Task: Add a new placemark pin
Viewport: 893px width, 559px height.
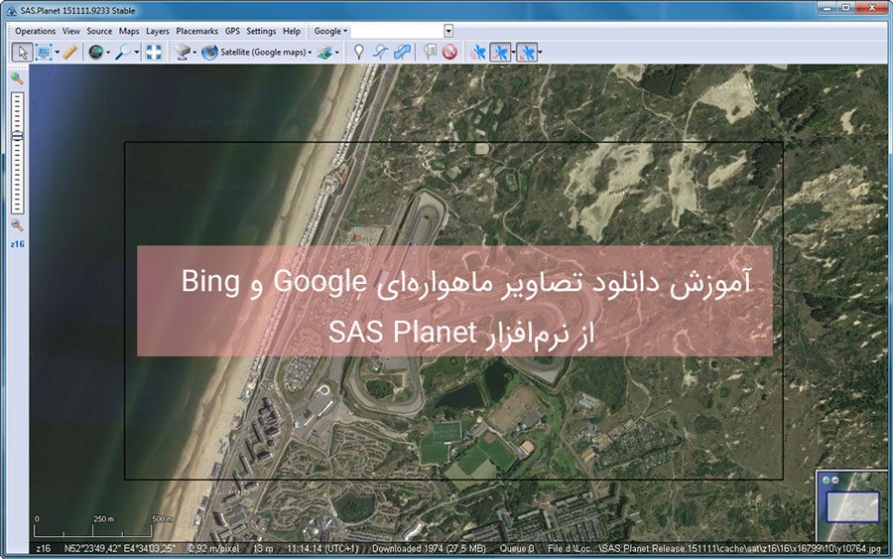Action: pyautogui.click(x=359, y=52)
